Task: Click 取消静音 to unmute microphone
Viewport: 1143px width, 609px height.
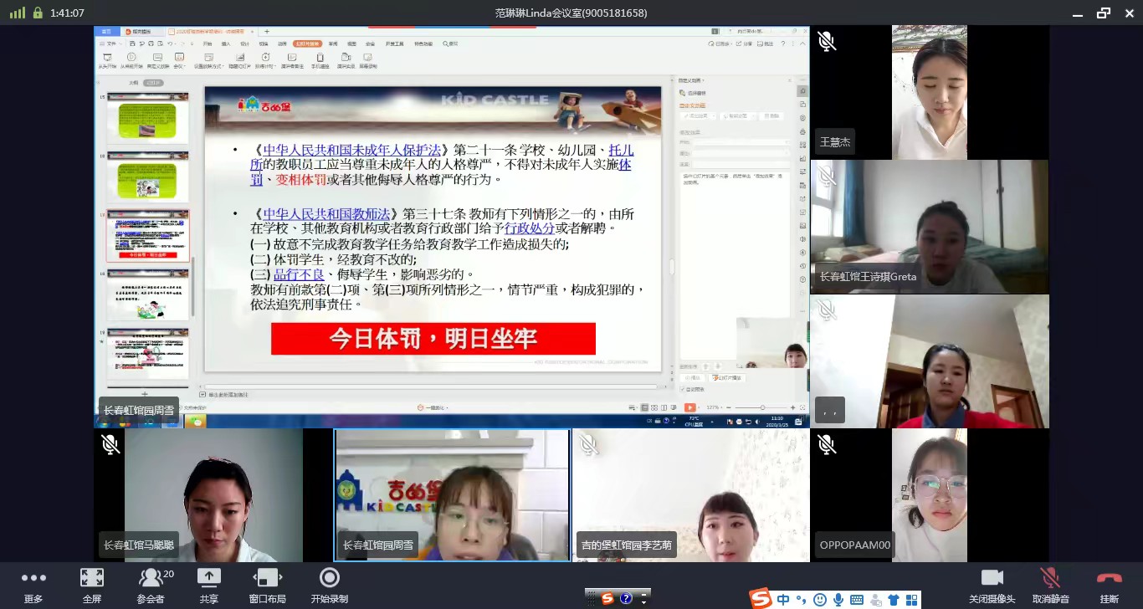Action: point(1050,585)
